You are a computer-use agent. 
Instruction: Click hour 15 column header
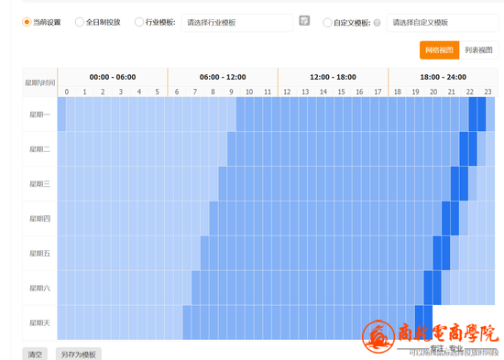pyautogui.click(x=342, y=92)
